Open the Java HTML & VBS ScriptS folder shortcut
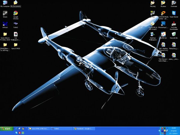 coord(153,26)
